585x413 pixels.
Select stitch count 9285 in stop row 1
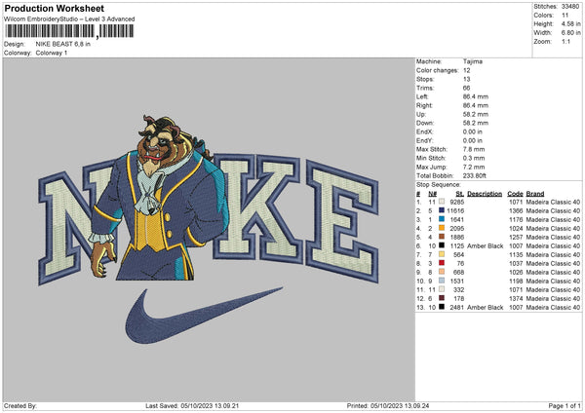click(457, 202)
